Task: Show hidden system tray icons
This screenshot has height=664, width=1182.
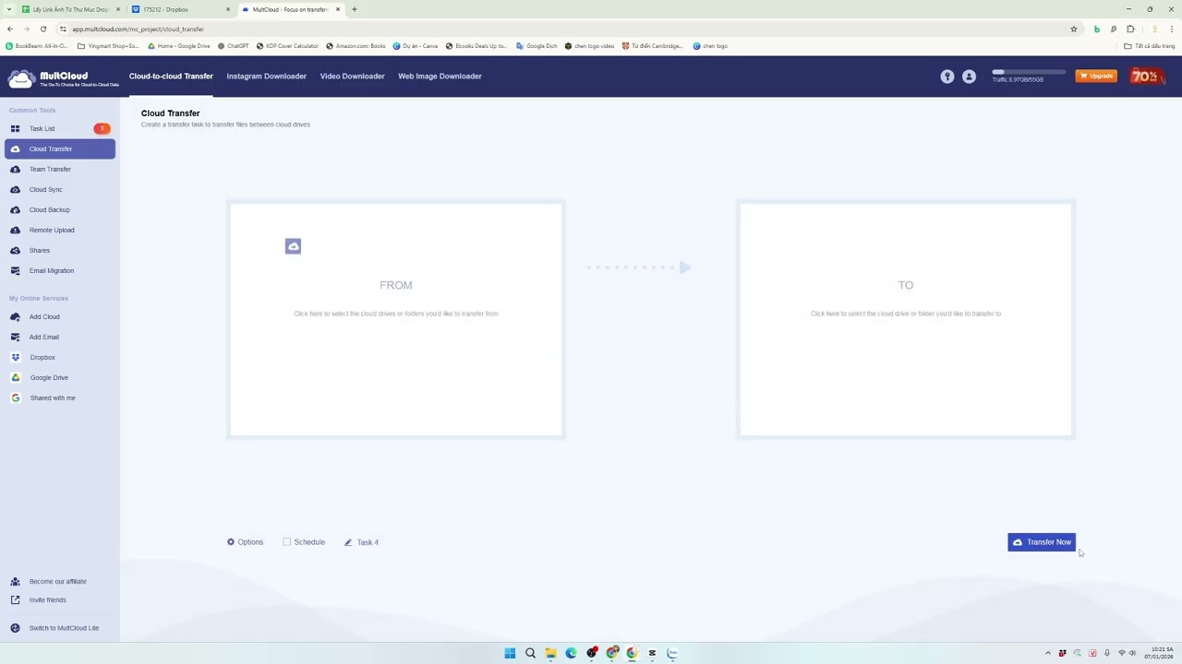Action: point(1047,653)
